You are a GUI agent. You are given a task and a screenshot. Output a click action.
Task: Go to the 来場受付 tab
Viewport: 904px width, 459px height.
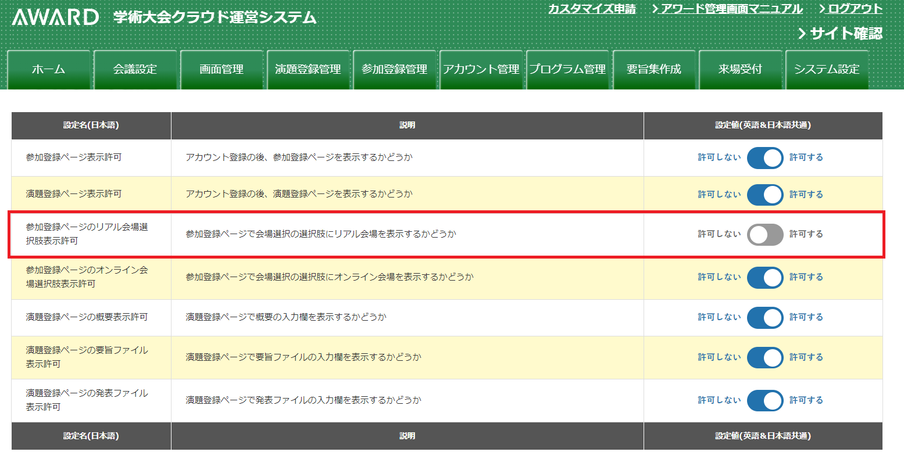(740, 70)
